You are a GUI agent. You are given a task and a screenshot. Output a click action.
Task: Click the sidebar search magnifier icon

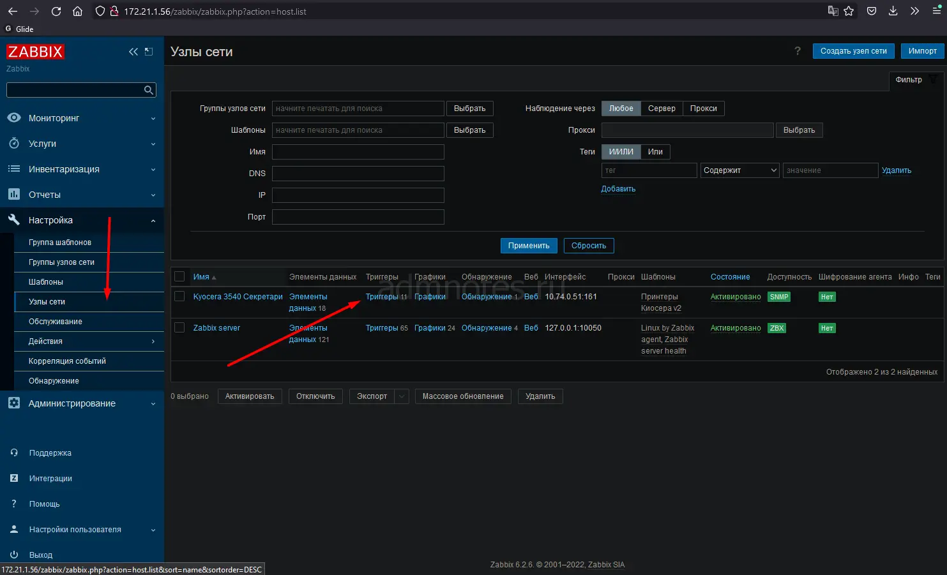(x=148, y=90)
